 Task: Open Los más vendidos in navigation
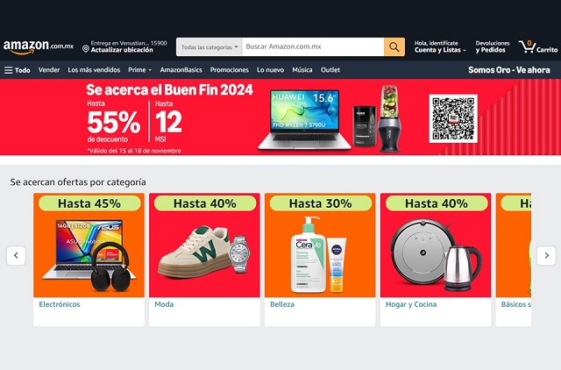[x=94, y=70]
